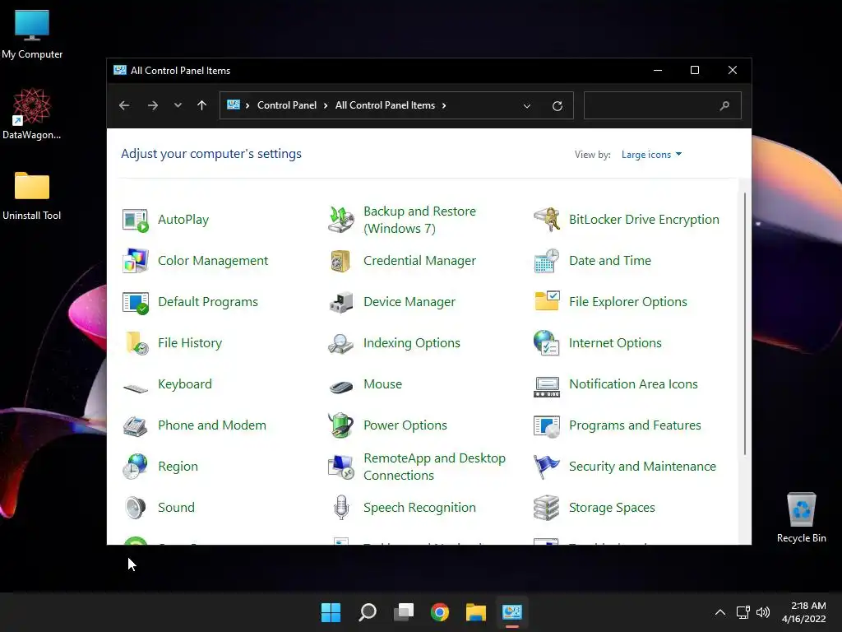Open taskbar Search
Image resolution: width=842 pixels, height=632 pixels.
click(368, 612)
